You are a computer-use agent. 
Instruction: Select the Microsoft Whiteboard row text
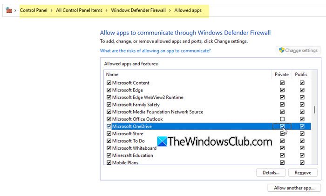[x=134, y=148]
